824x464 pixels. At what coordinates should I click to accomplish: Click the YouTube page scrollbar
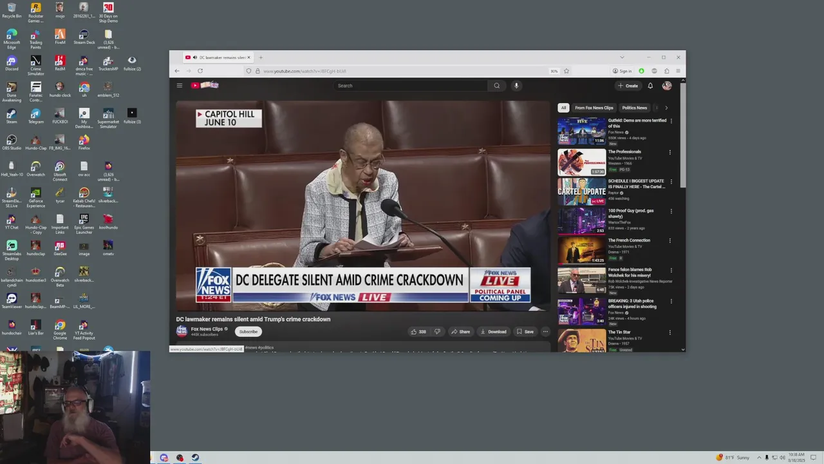pyautogui.click(x=683, y=135)
